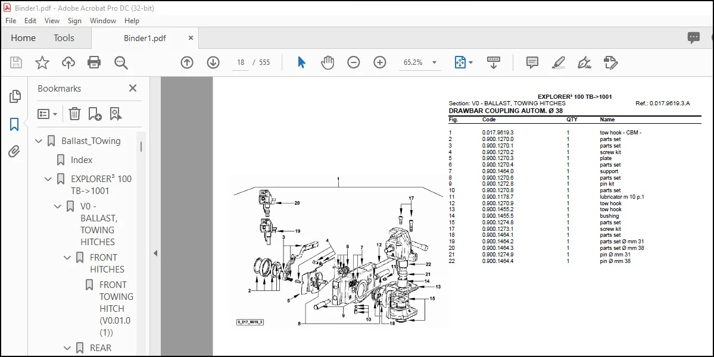Click the stamp/send for comments icon
The height and width of the screenshot is (357, 714).
point(610,62)
